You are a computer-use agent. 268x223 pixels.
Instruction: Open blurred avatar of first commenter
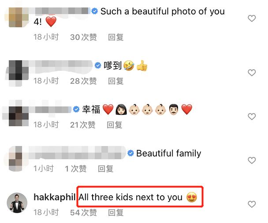[17, 17]
